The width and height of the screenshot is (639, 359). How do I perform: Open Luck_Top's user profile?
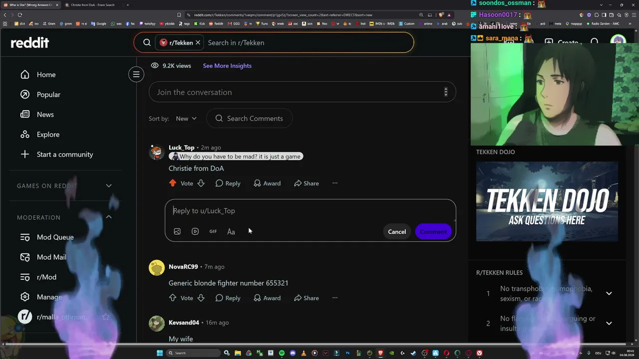click(x=181, y=148)
